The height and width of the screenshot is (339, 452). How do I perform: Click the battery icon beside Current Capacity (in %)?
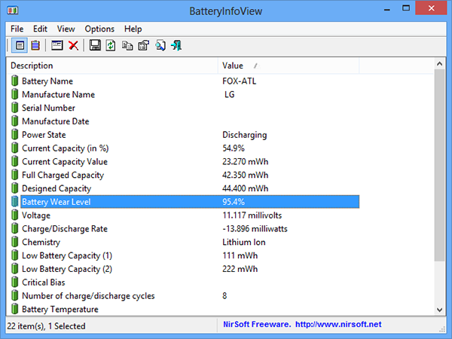[15, 148]
